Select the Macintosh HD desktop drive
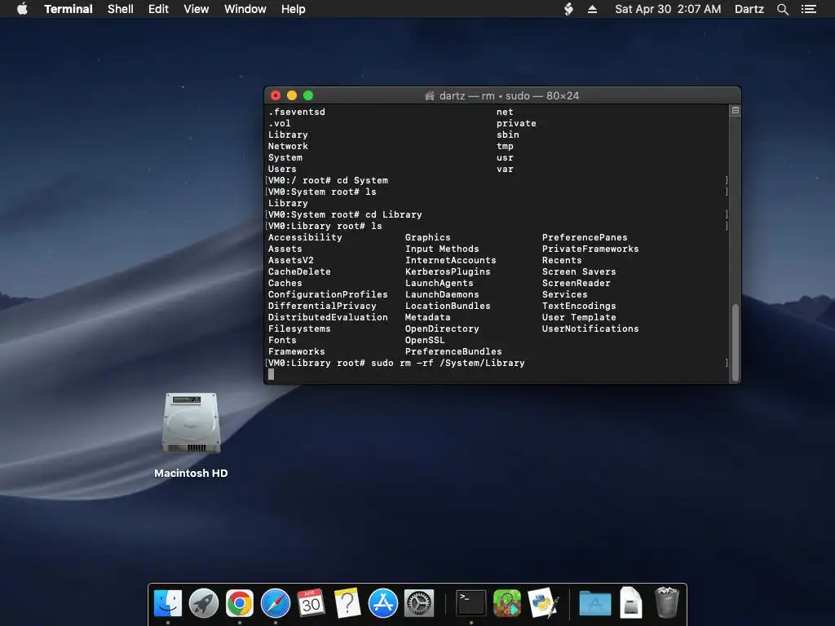835x626 pixels. click(191, 424)
